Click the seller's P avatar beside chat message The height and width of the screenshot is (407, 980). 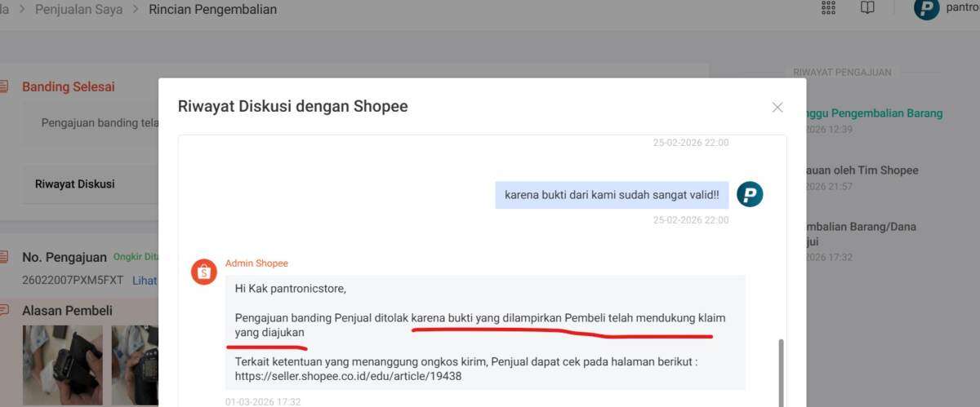tap(750, 194)
